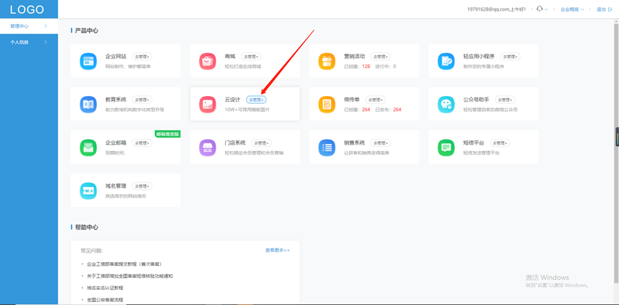Select 管理中心 in the sidebar
619x305 pixels.
[29, 26]
